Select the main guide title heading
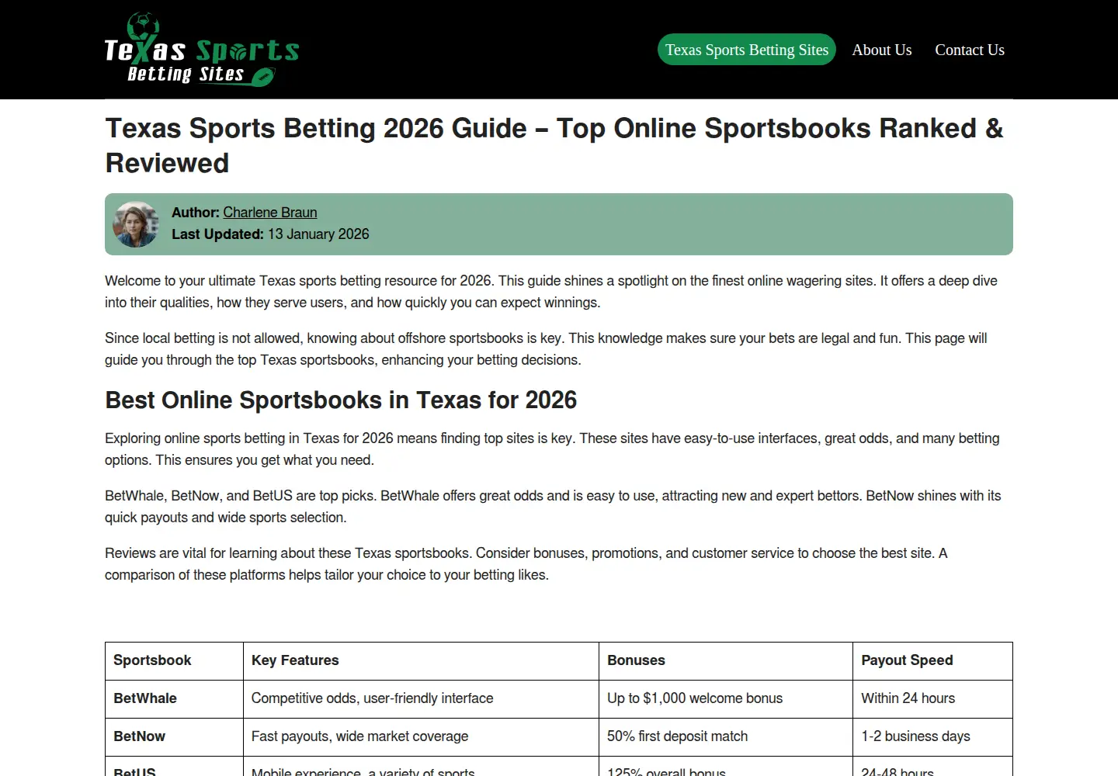 [x=554, y=145]
